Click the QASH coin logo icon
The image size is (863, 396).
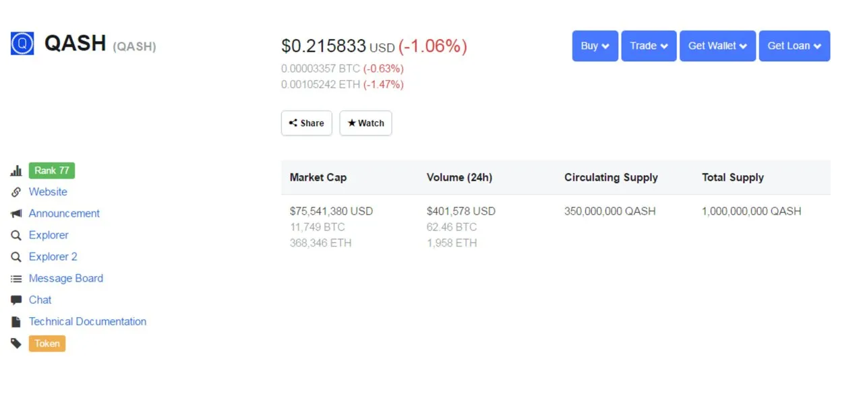tap(22, 44)
